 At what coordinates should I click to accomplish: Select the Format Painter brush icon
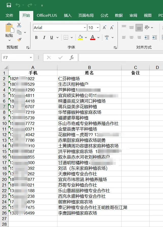(x=19, y=39)
